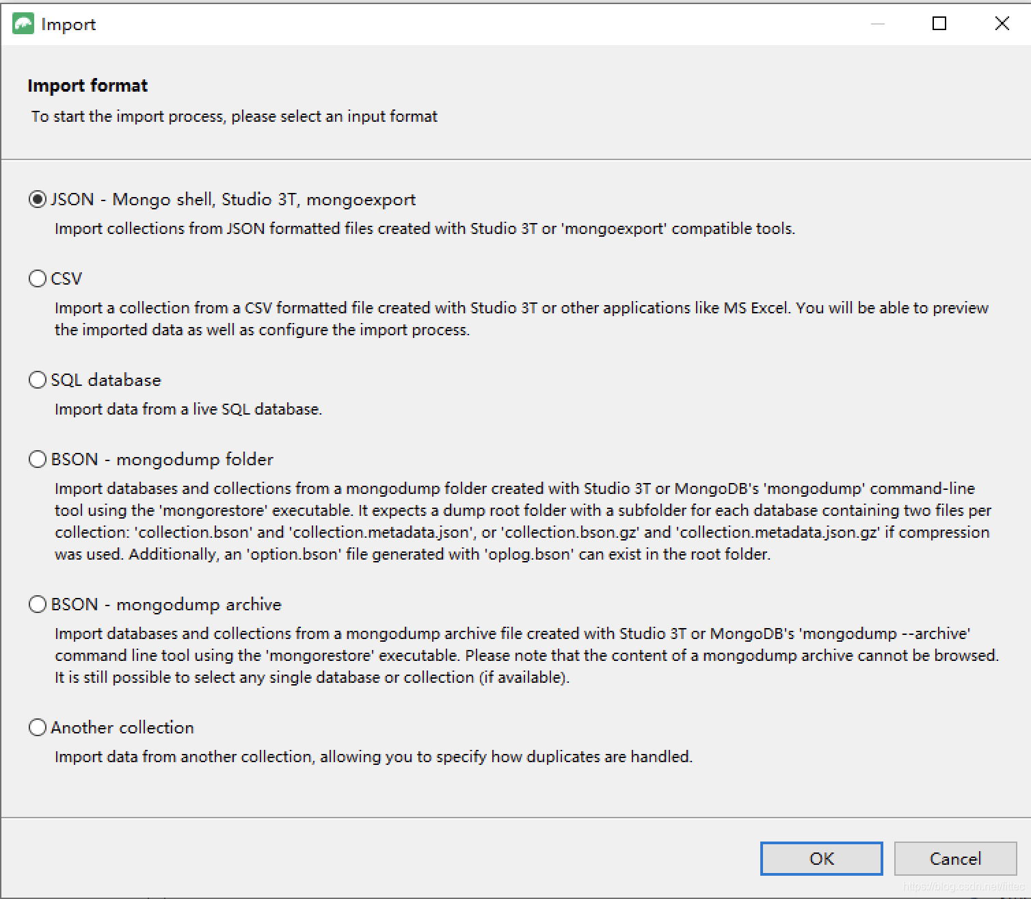
Task: Click 'Import data from another collection' description
Action: pos(373,757)
